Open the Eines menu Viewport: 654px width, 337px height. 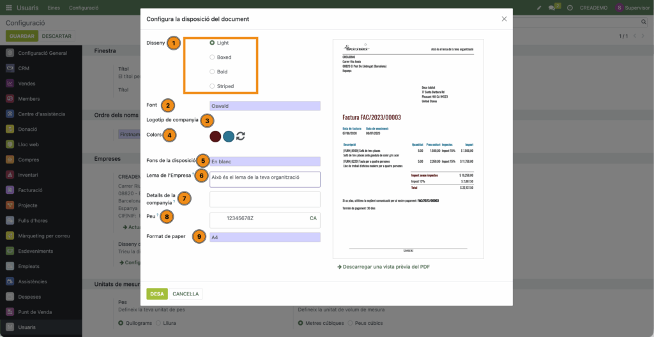pyautogui.click(x=54, y=8)
